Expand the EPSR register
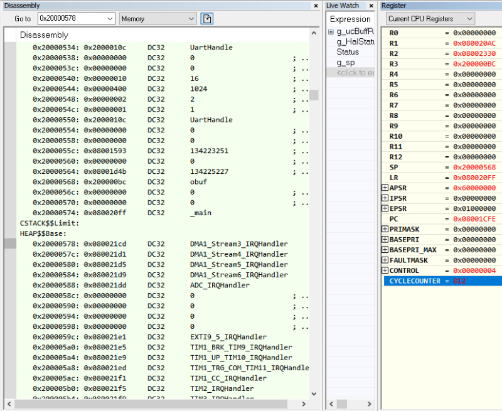 (x=384, y=208)
